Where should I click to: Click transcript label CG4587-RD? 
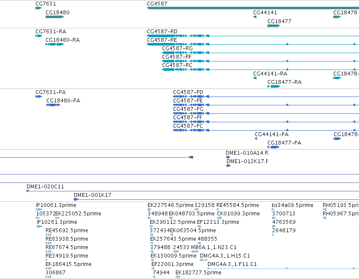click(x=162, y=31)
